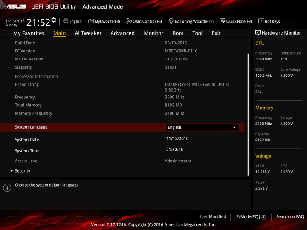Open the System Language dropdown
This screenshot has height=230, width=307.
click(202, 127)
